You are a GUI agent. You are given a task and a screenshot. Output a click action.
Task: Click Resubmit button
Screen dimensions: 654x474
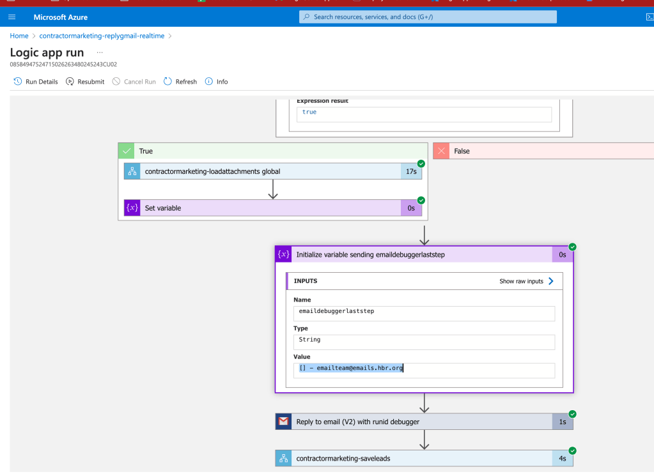[x=85, y=82]
